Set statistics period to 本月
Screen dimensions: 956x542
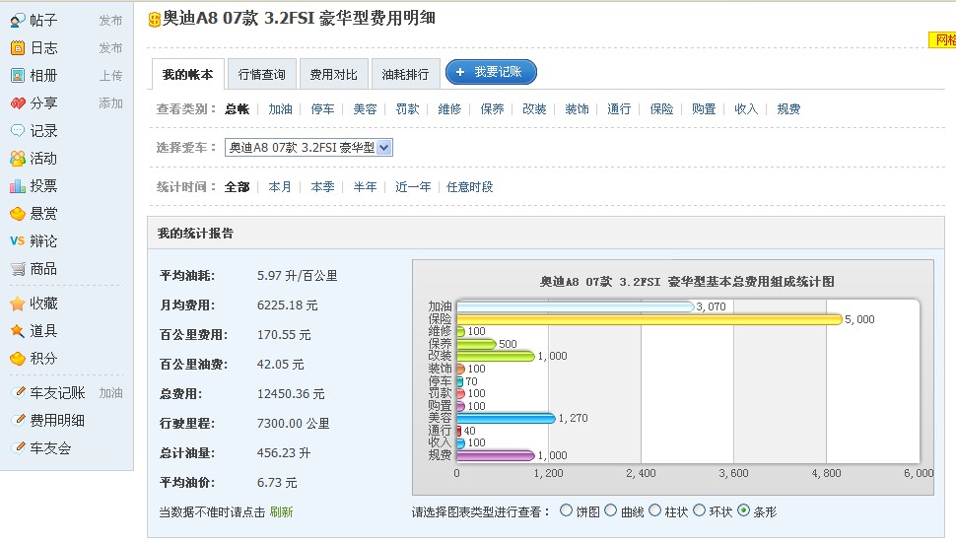280,187
